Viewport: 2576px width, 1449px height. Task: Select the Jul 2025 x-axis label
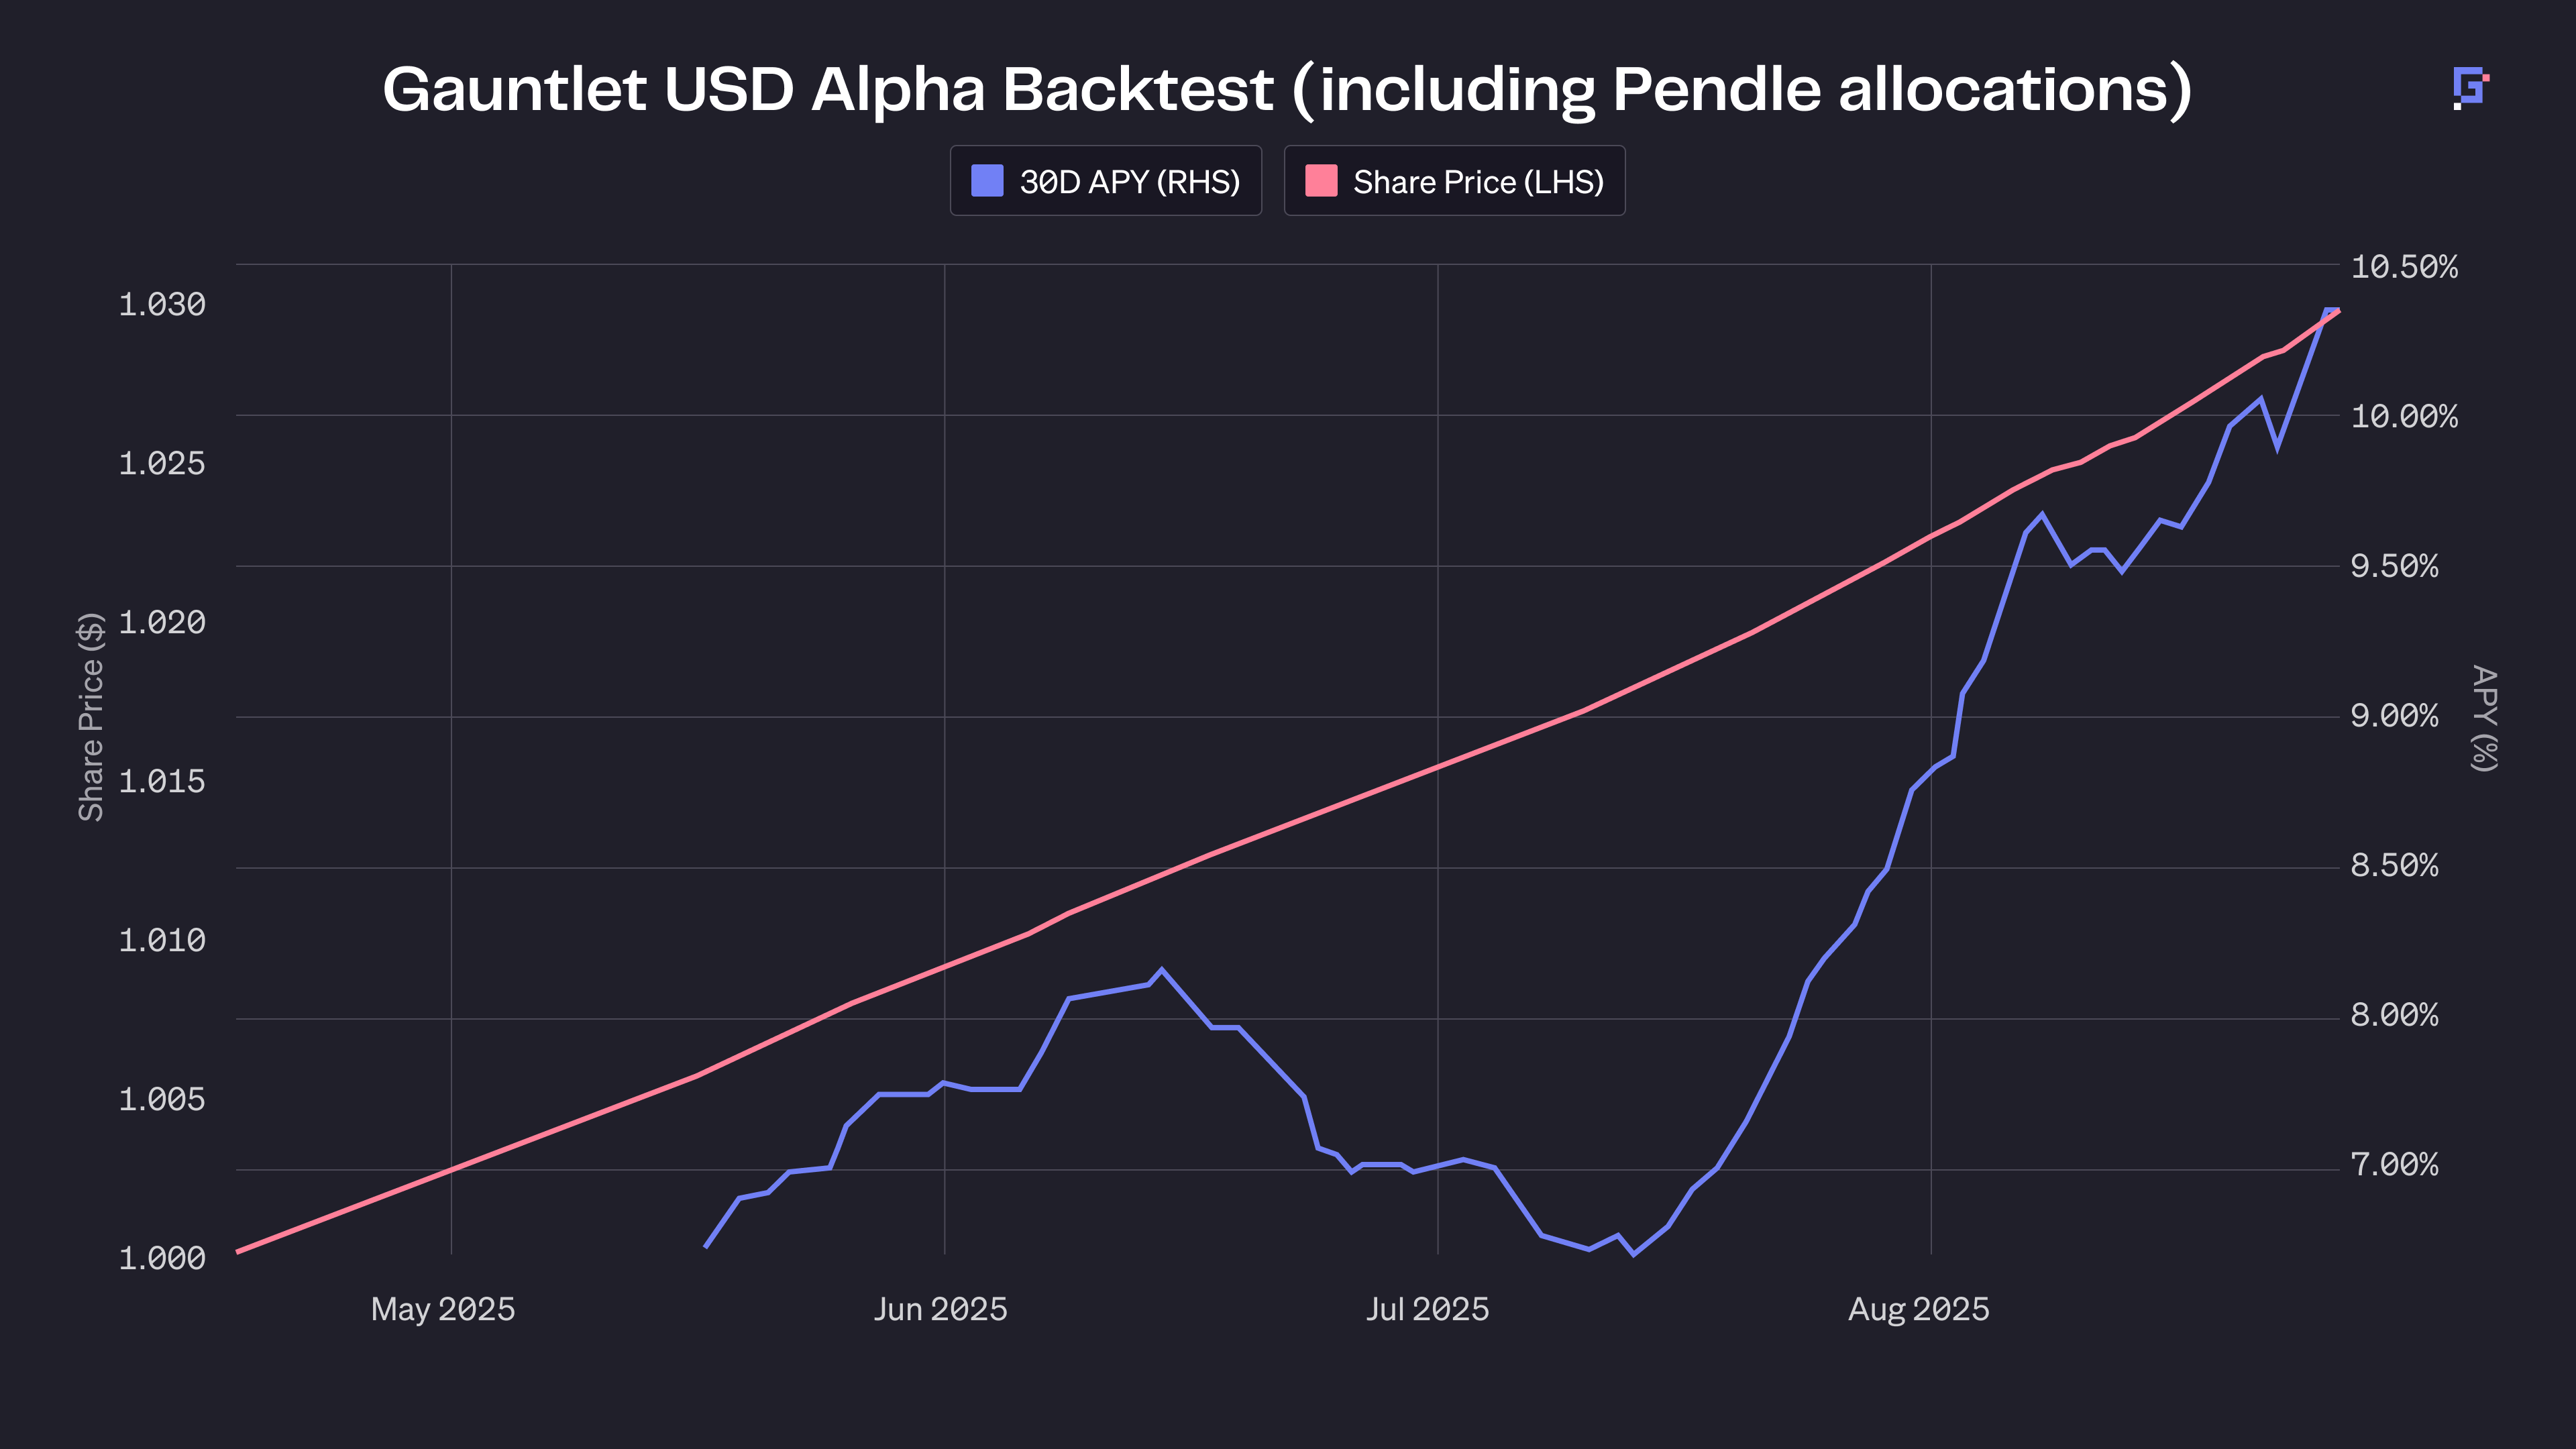1427,1309
